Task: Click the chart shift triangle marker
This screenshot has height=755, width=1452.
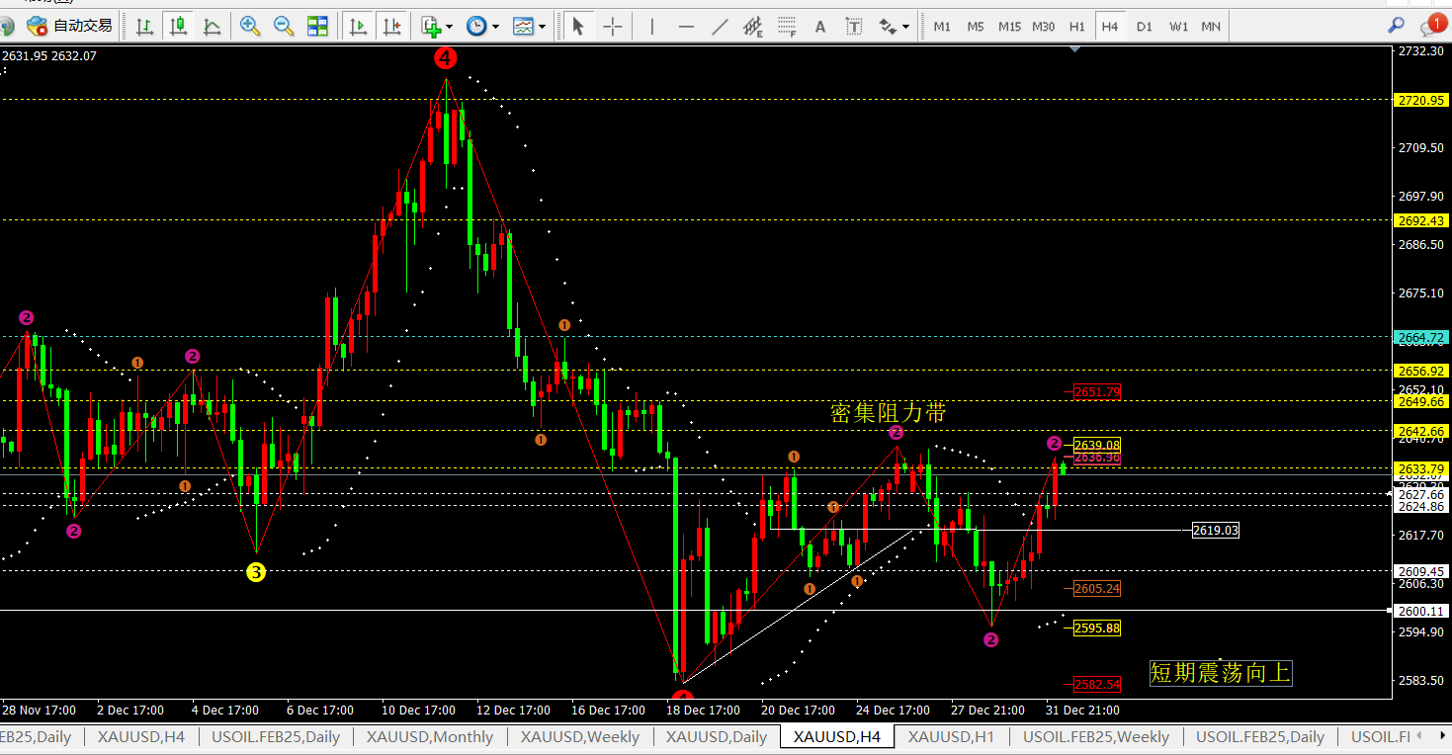Action: coord(1075,48)
